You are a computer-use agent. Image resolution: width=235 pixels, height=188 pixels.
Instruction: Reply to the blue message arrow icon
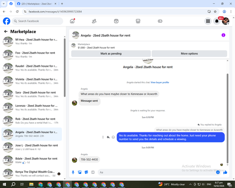tap(108, 137)
